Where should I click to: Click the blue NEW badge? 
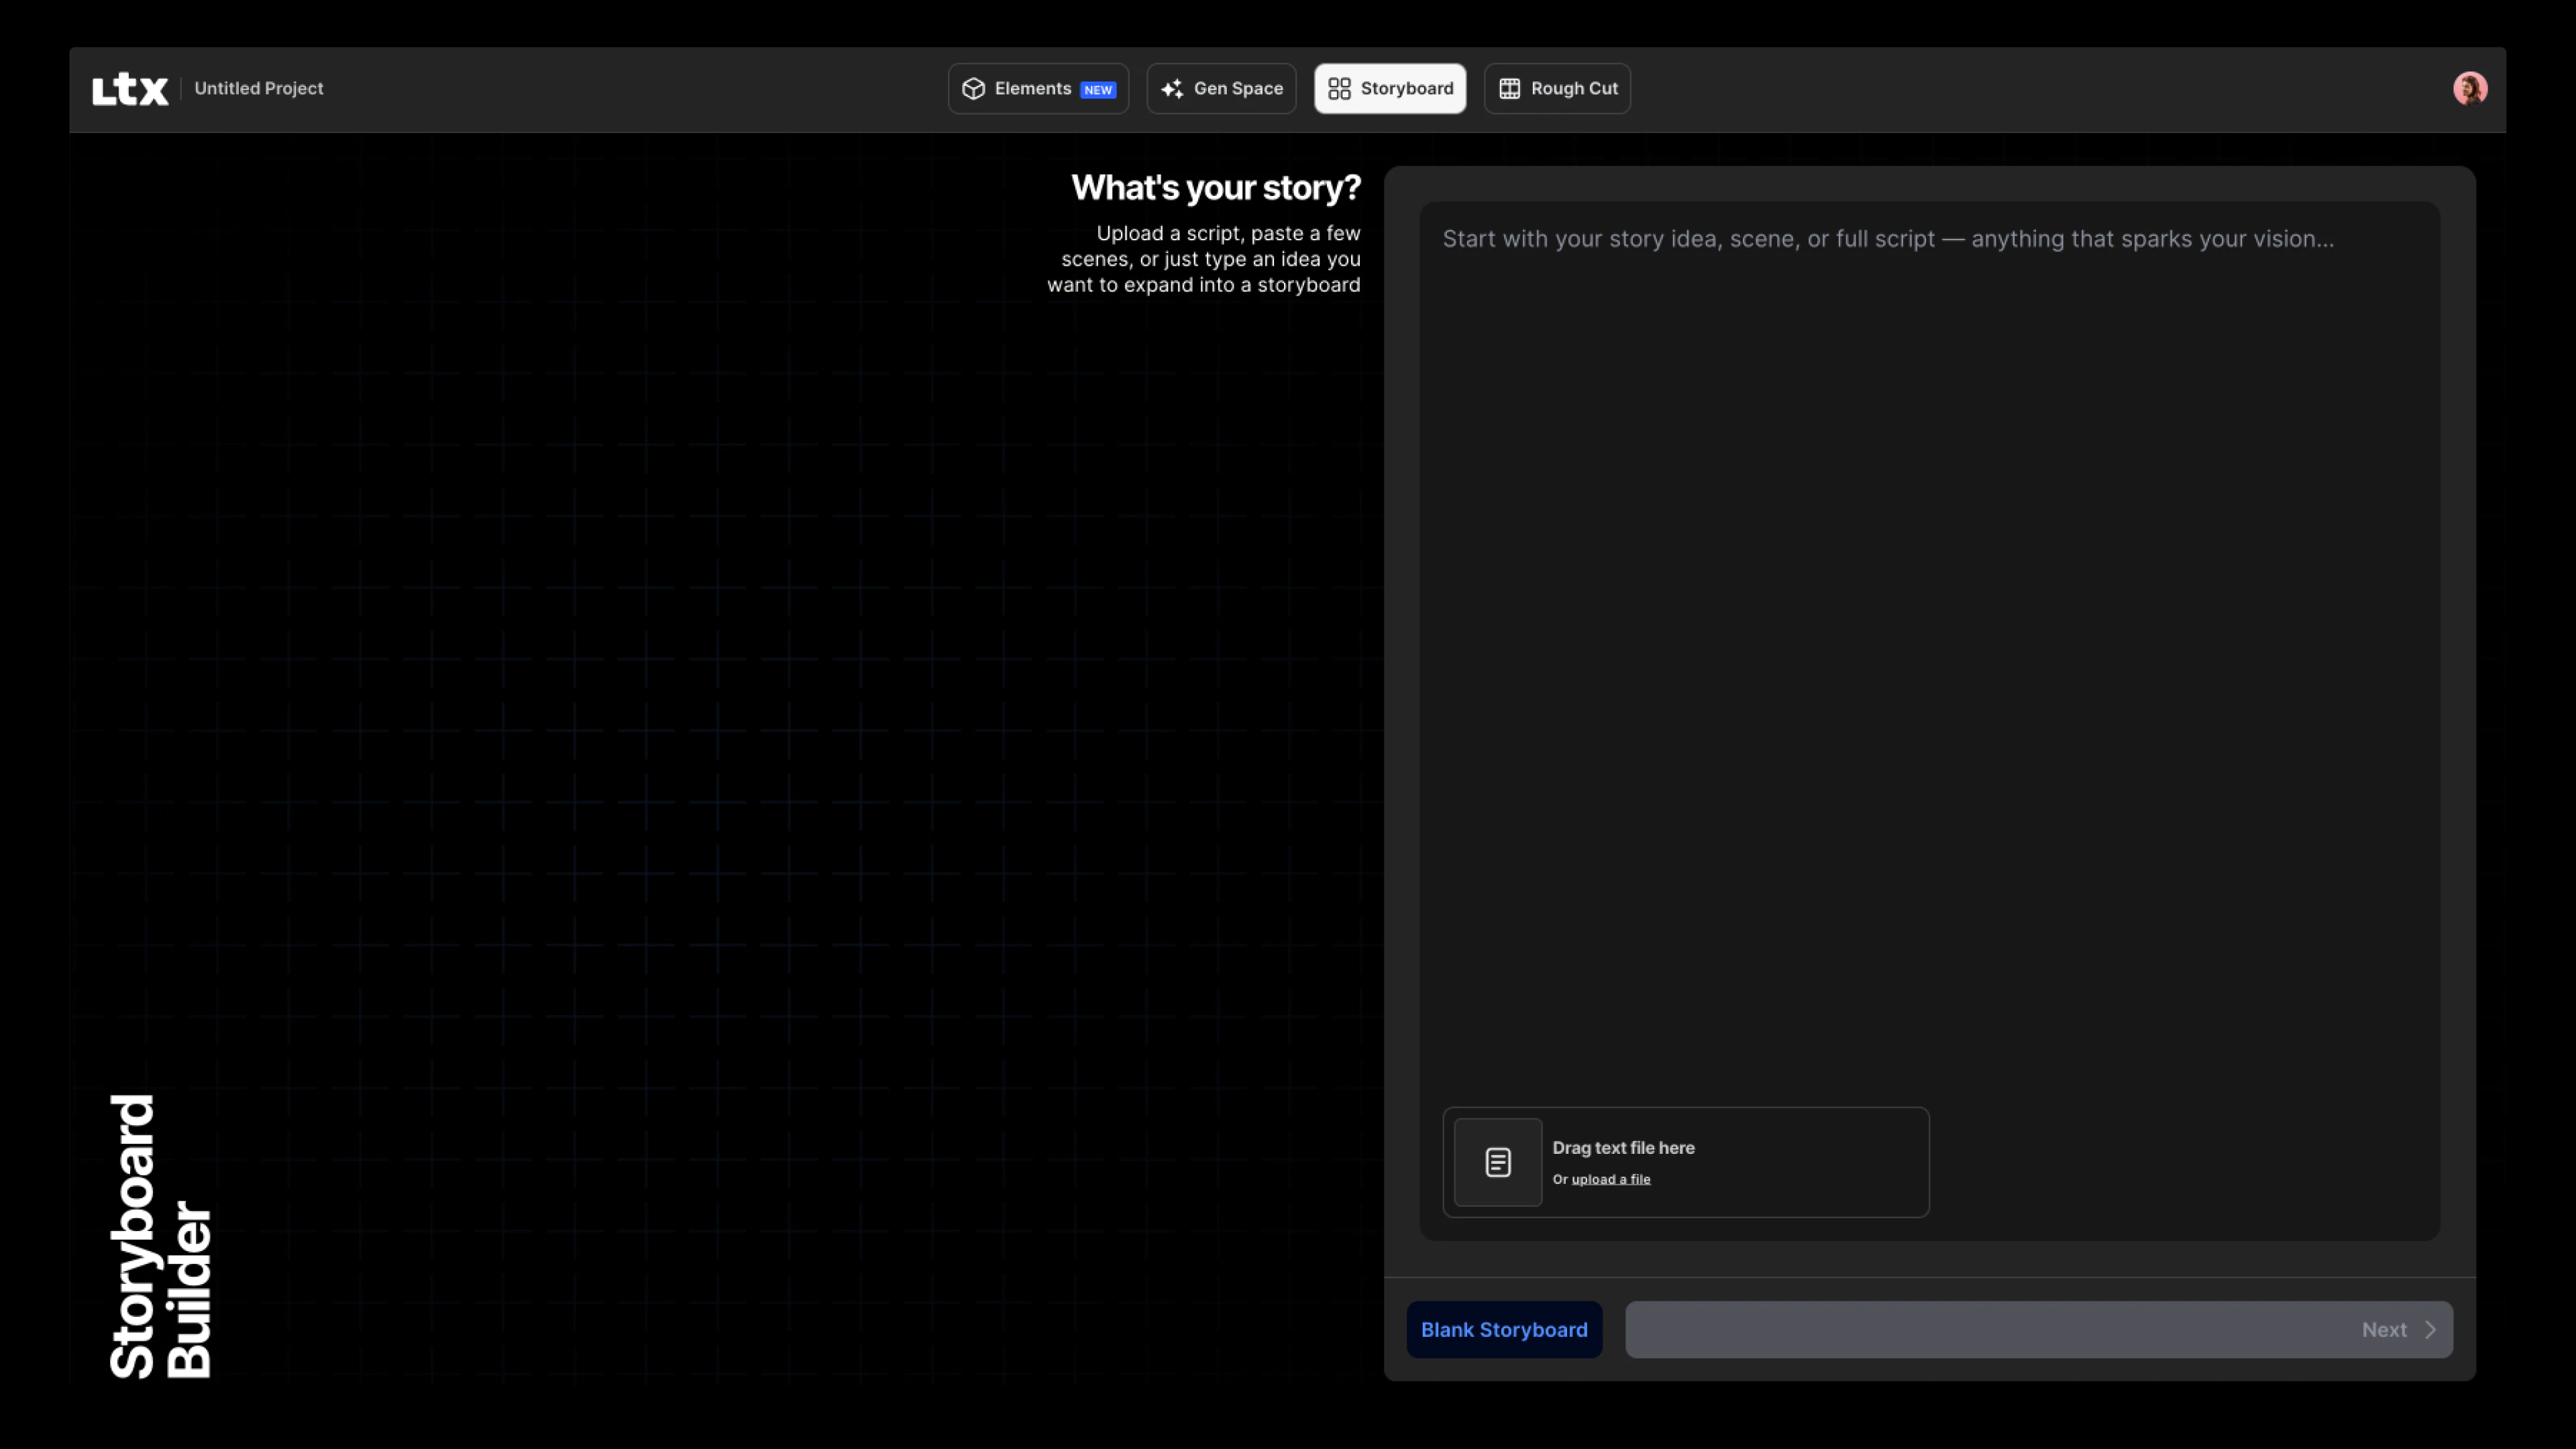point(1097,90)
